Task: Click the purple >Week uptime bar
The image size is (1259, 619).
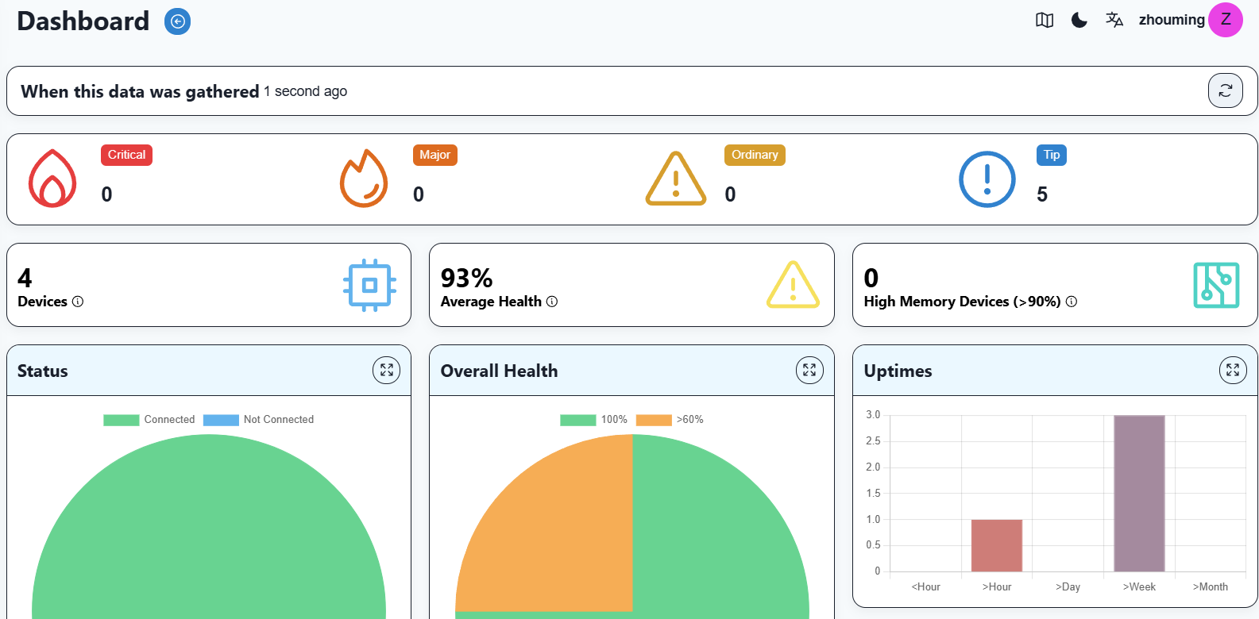Action: pos(1139,493)
